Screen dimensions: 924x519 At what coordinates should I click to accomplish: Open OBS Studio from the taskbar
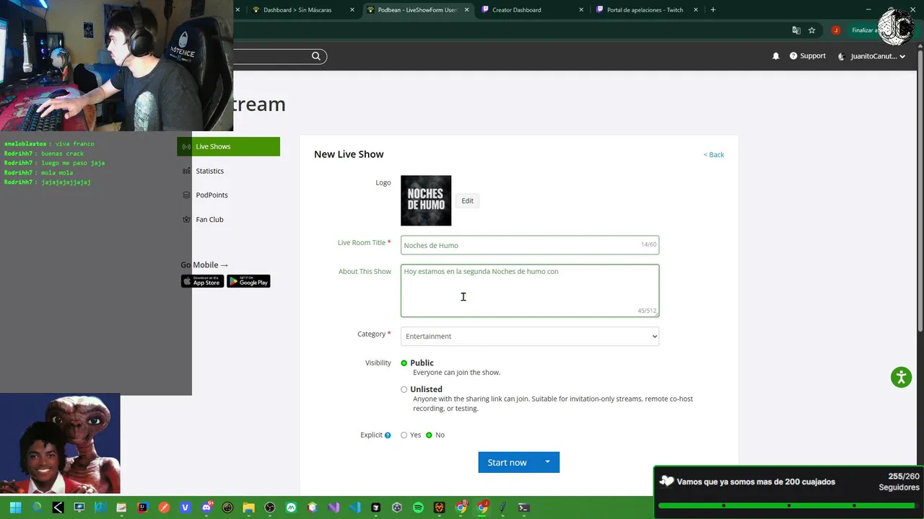click(x=270, y=507)
